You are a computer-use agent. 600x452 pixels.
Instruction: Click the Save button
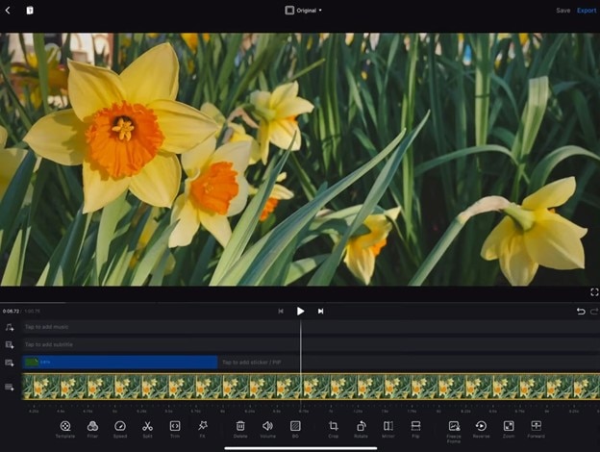pyautogui.click(x=562, y=11)
